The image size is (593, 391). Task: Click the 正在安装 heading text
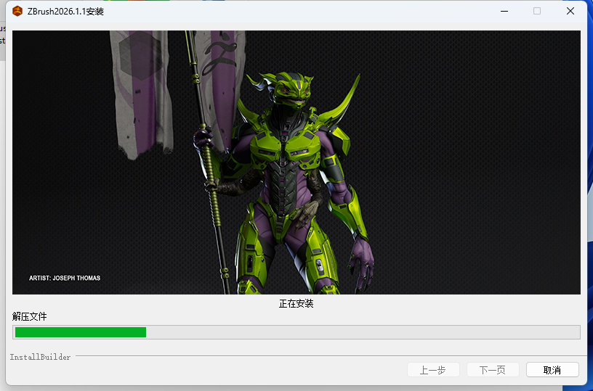pyautogui.click(x=296, y=303)
